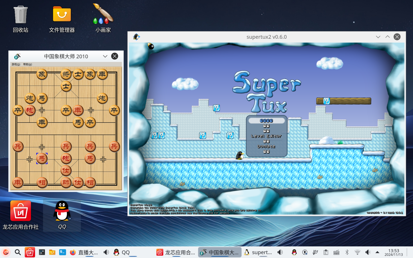
Task: Launch the terminal from the taskbar
Action: (62, 252)
